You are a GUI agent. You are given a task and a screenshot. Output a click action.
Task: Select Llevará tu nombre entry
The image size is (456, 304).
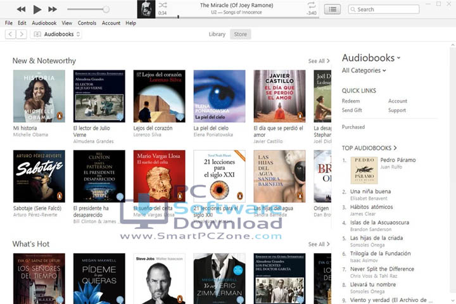pyautogui.click(x=373, y=284)
